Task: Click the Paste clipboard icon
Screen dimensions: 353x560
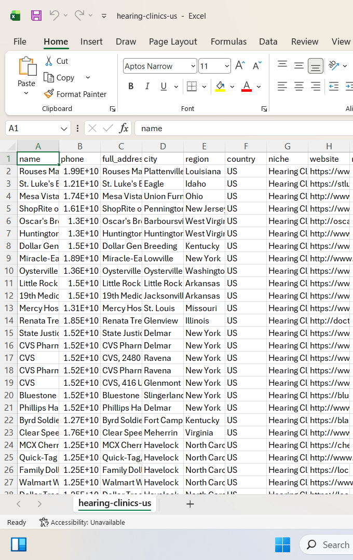Action: (27, 66)
